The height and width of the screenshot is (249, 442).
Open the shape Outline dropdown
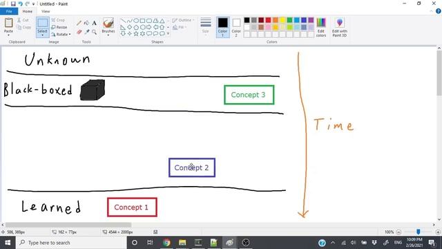pos(183,20)
